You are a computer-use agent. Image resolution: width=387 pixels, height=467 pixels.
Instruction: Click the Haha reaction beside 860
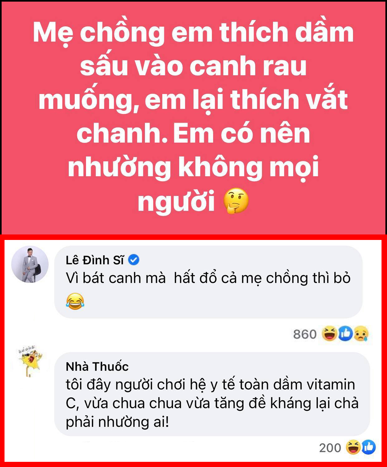329,333
